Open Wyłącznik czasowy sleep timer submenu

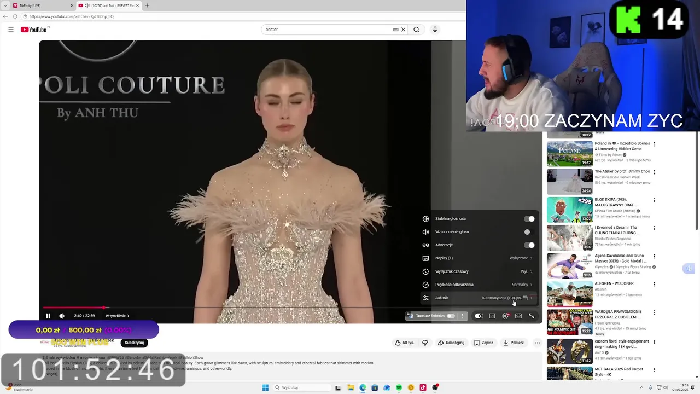pos(479,271)
